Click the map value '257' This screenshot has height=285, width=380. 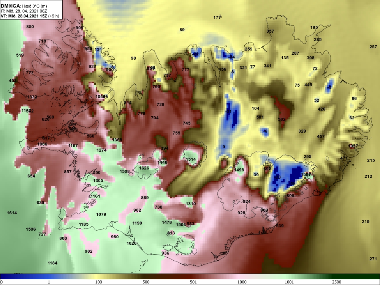point(373,47)
